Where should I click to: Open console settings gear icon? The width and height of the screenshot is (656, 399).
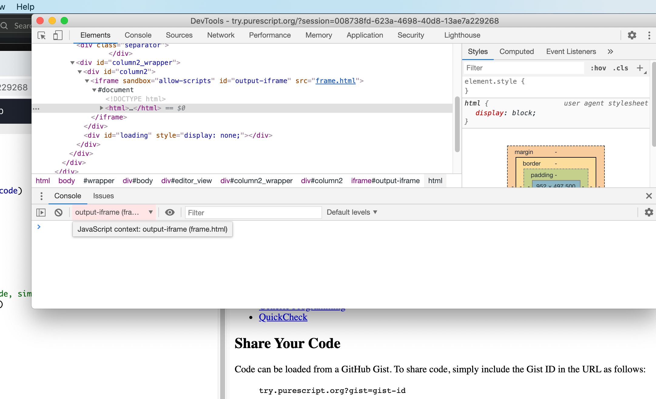649,212
